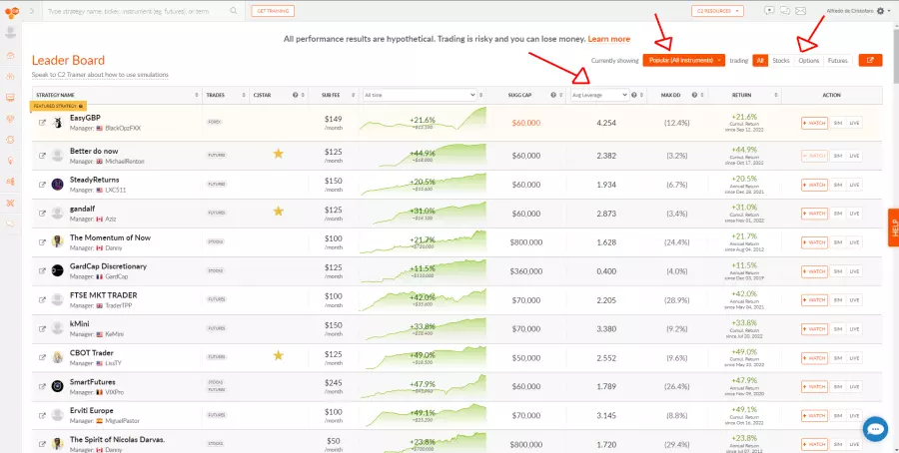
Task: Open the live chat bubble widget
Action: coord(875,429)
